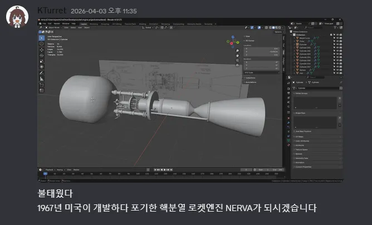Viewport: 372px width, 225px height.
Task: Expand the Annotations section in sidebar
Action: tap(250, 82)
